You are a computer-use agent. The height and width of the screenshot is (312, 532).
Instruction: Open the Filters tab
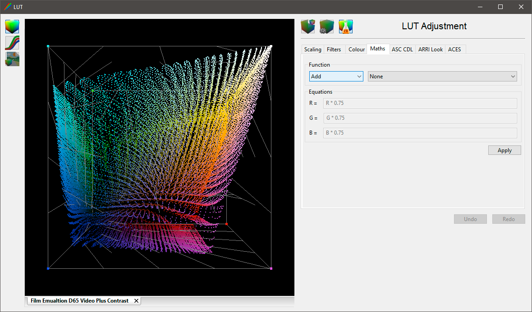[334, 49]
